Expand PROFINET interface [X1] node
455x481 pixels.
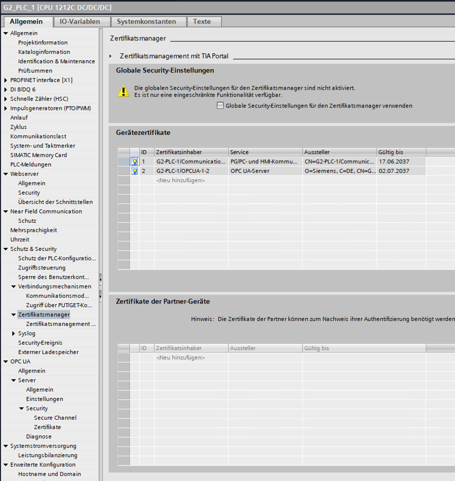point(5,80)
